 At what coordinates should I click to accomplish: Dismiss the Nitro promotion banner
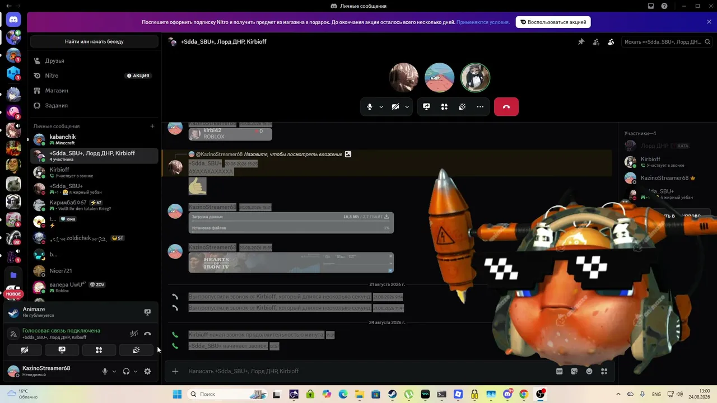coord(709,22)
